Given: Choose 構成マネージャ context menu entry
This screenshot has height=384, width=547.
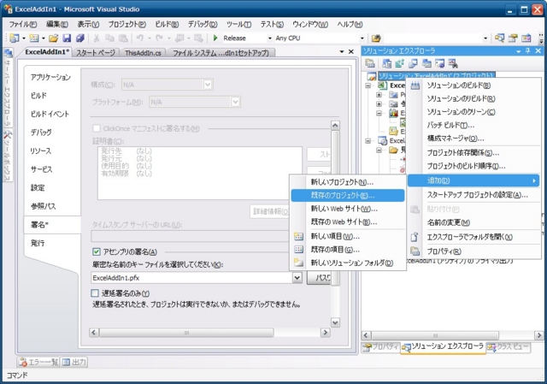Looking at the screenshot, I should pos(473,139).
